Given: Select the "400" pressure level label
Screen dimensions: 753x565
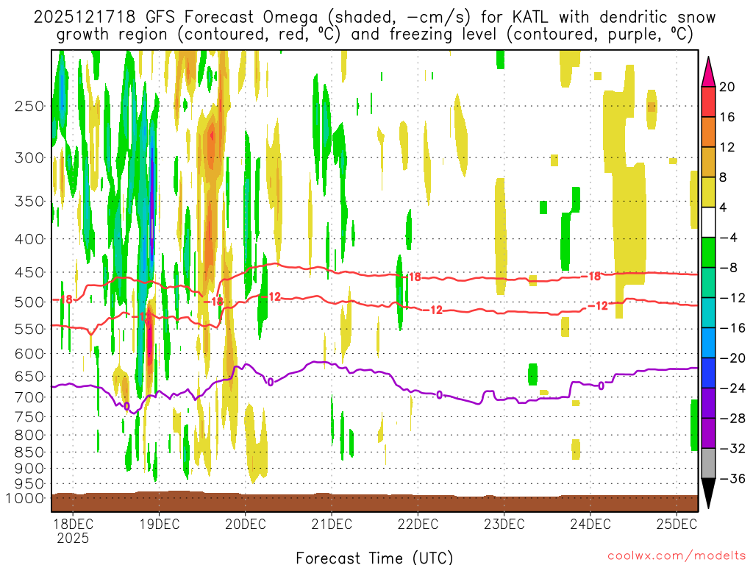Looking at the screenshot, I should pos(29,239).
